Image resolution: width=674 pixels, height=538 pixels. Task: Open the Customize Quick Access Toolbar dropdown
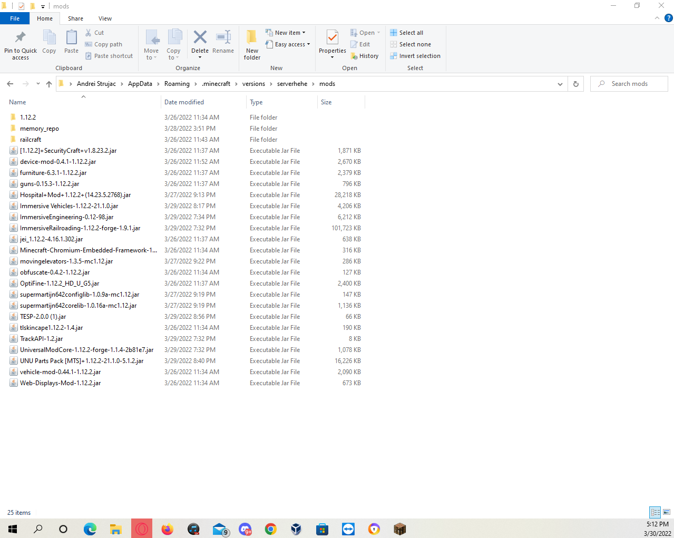43,6
